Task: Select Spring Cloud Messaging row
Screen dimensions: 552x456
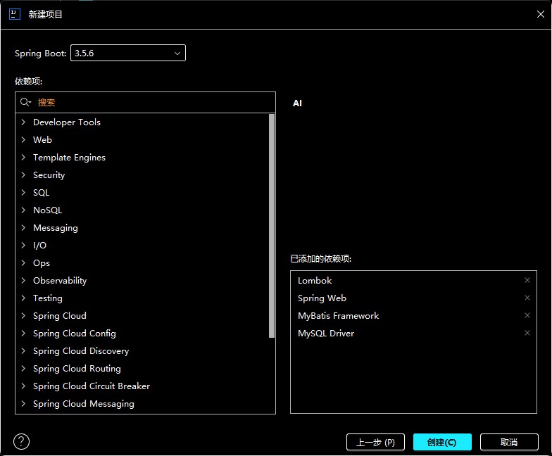Action: point(142,404)
